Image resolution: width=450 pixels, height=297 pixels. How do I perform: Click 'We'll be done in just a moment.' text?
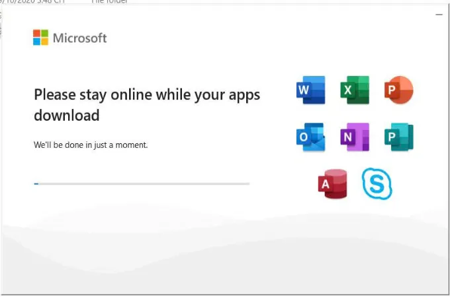tap(91, 145)
